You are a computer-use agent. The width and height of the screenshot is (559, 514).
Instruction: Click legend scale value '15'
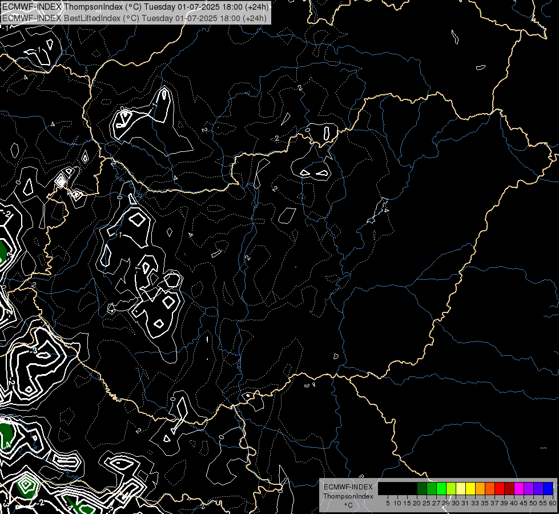click(407, 503)
